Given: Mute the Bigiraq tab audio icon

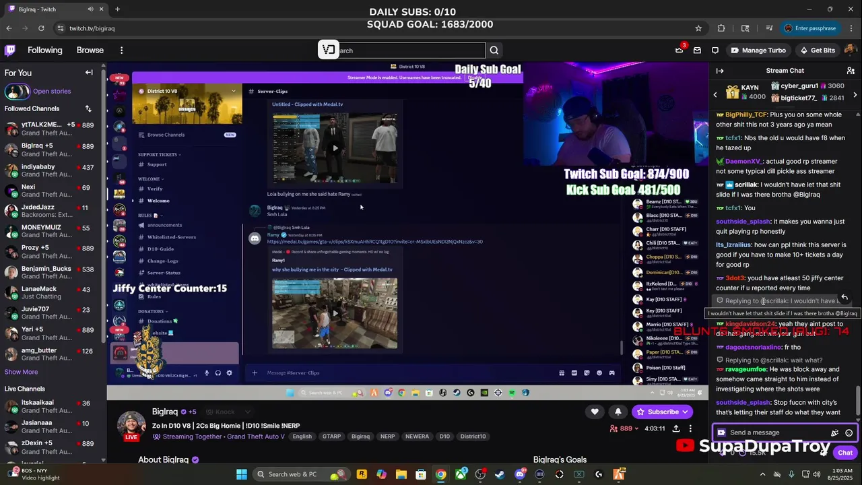Looking at the screenshot, I should coord(91,9).
